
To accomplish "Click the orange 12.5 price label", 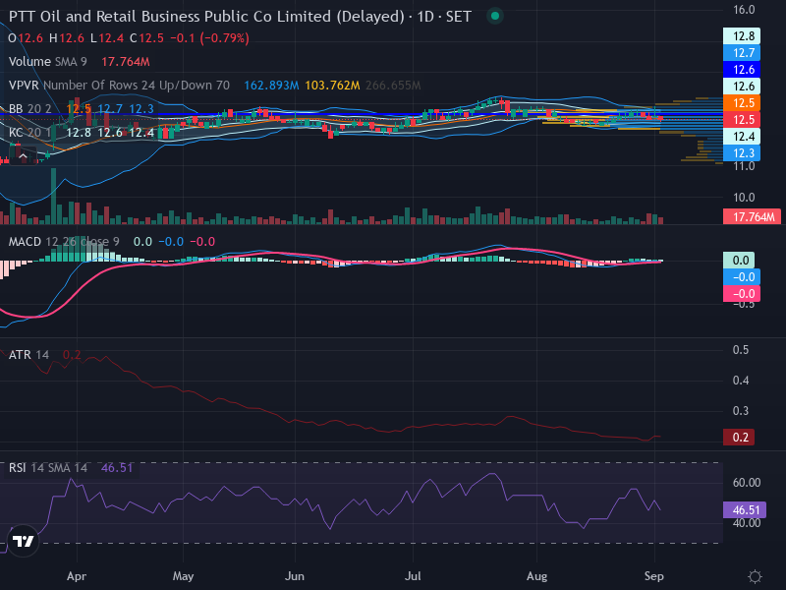I will tap(742, 103).
